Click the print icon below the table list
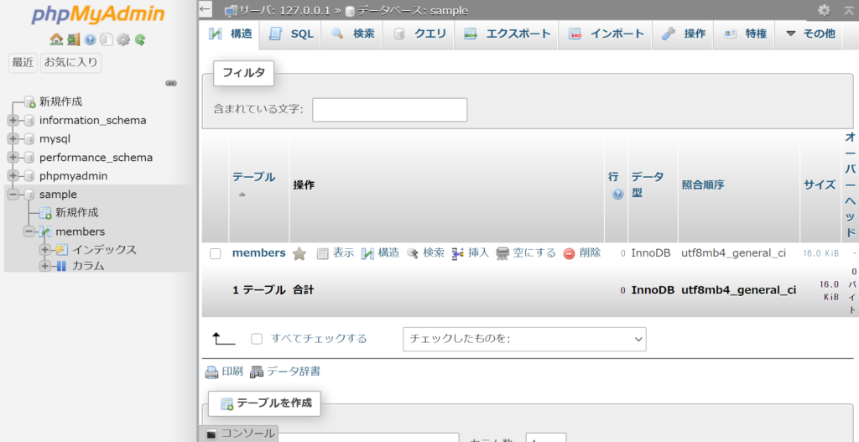The width and height of the screenshot is (859, 442). click(x=212, y=372)
